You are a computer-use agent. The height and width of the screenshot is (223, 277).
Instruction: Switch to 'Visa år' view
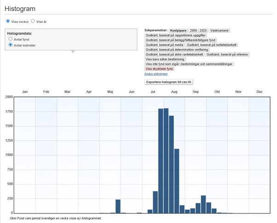[33, 21]
